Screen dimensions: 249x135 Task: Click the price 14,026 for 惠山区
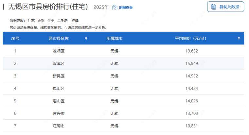192,101
